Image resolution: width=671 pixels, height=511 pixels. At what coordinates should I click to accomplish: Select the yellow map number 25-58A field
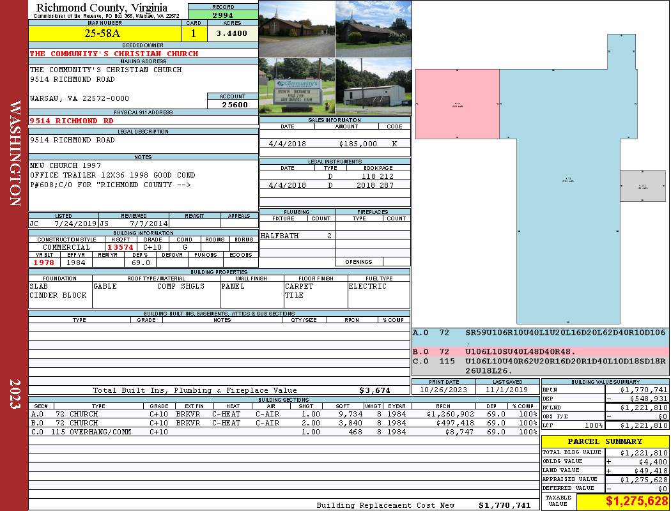pos(105,33)
